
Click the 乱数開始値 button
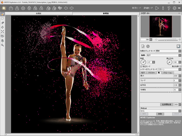click(x=166, y=104)
